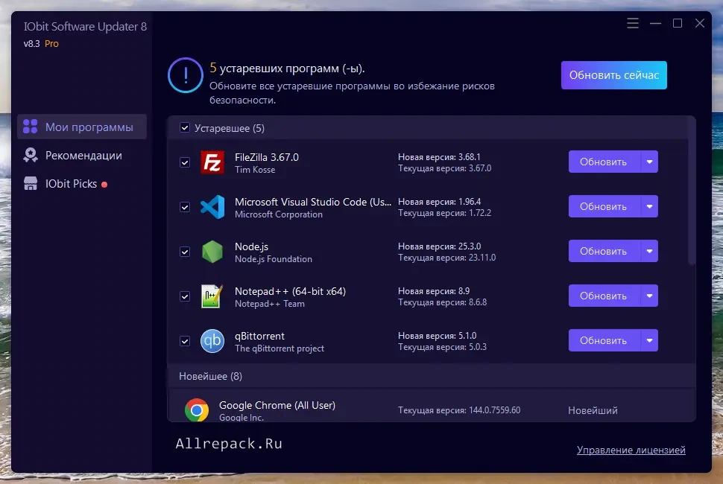Click the Рекомендации badge icon
The height and width of the screenshot is (484, 723).
click(31, 155)
